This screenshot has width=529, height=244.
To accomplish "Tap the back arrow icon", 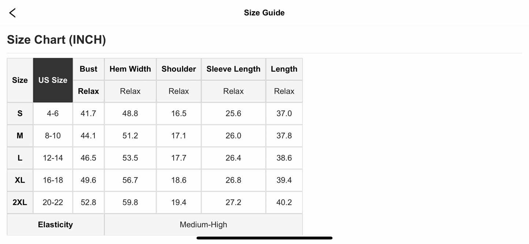I will point(12,13).
